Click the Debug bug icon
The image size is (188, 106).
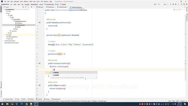tap(173, 4)
